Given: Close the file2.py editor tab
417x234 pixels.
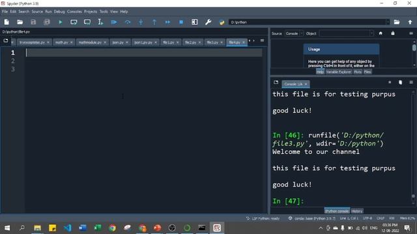Looking at the screenshot, I should tap(199, 42).
